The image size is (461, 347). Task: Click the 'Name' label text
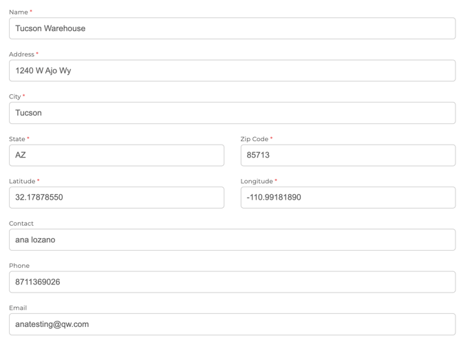[x=18, y=12]
